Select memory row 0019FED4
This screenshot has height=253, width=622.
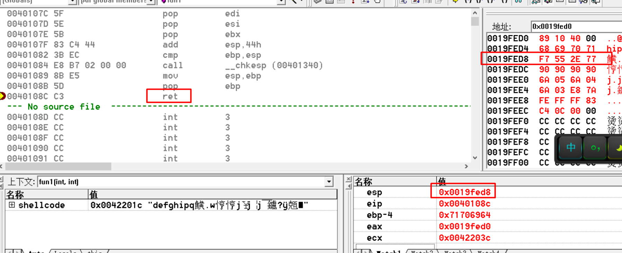pyautogui.click(x=554, y=49)
